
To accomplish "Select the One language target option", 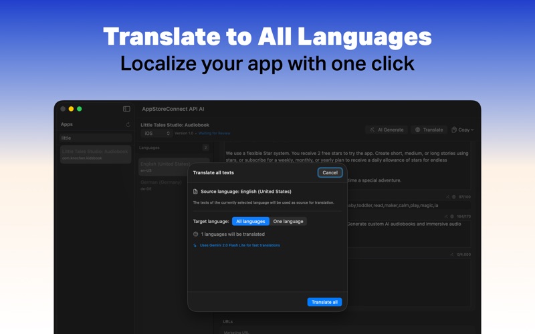I will click(288, 222).
